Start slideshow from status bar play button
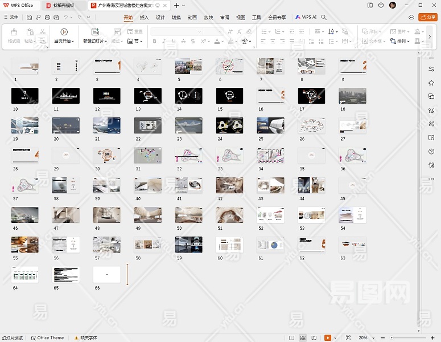This screenshot has width=441, height=342. (328, 338)
